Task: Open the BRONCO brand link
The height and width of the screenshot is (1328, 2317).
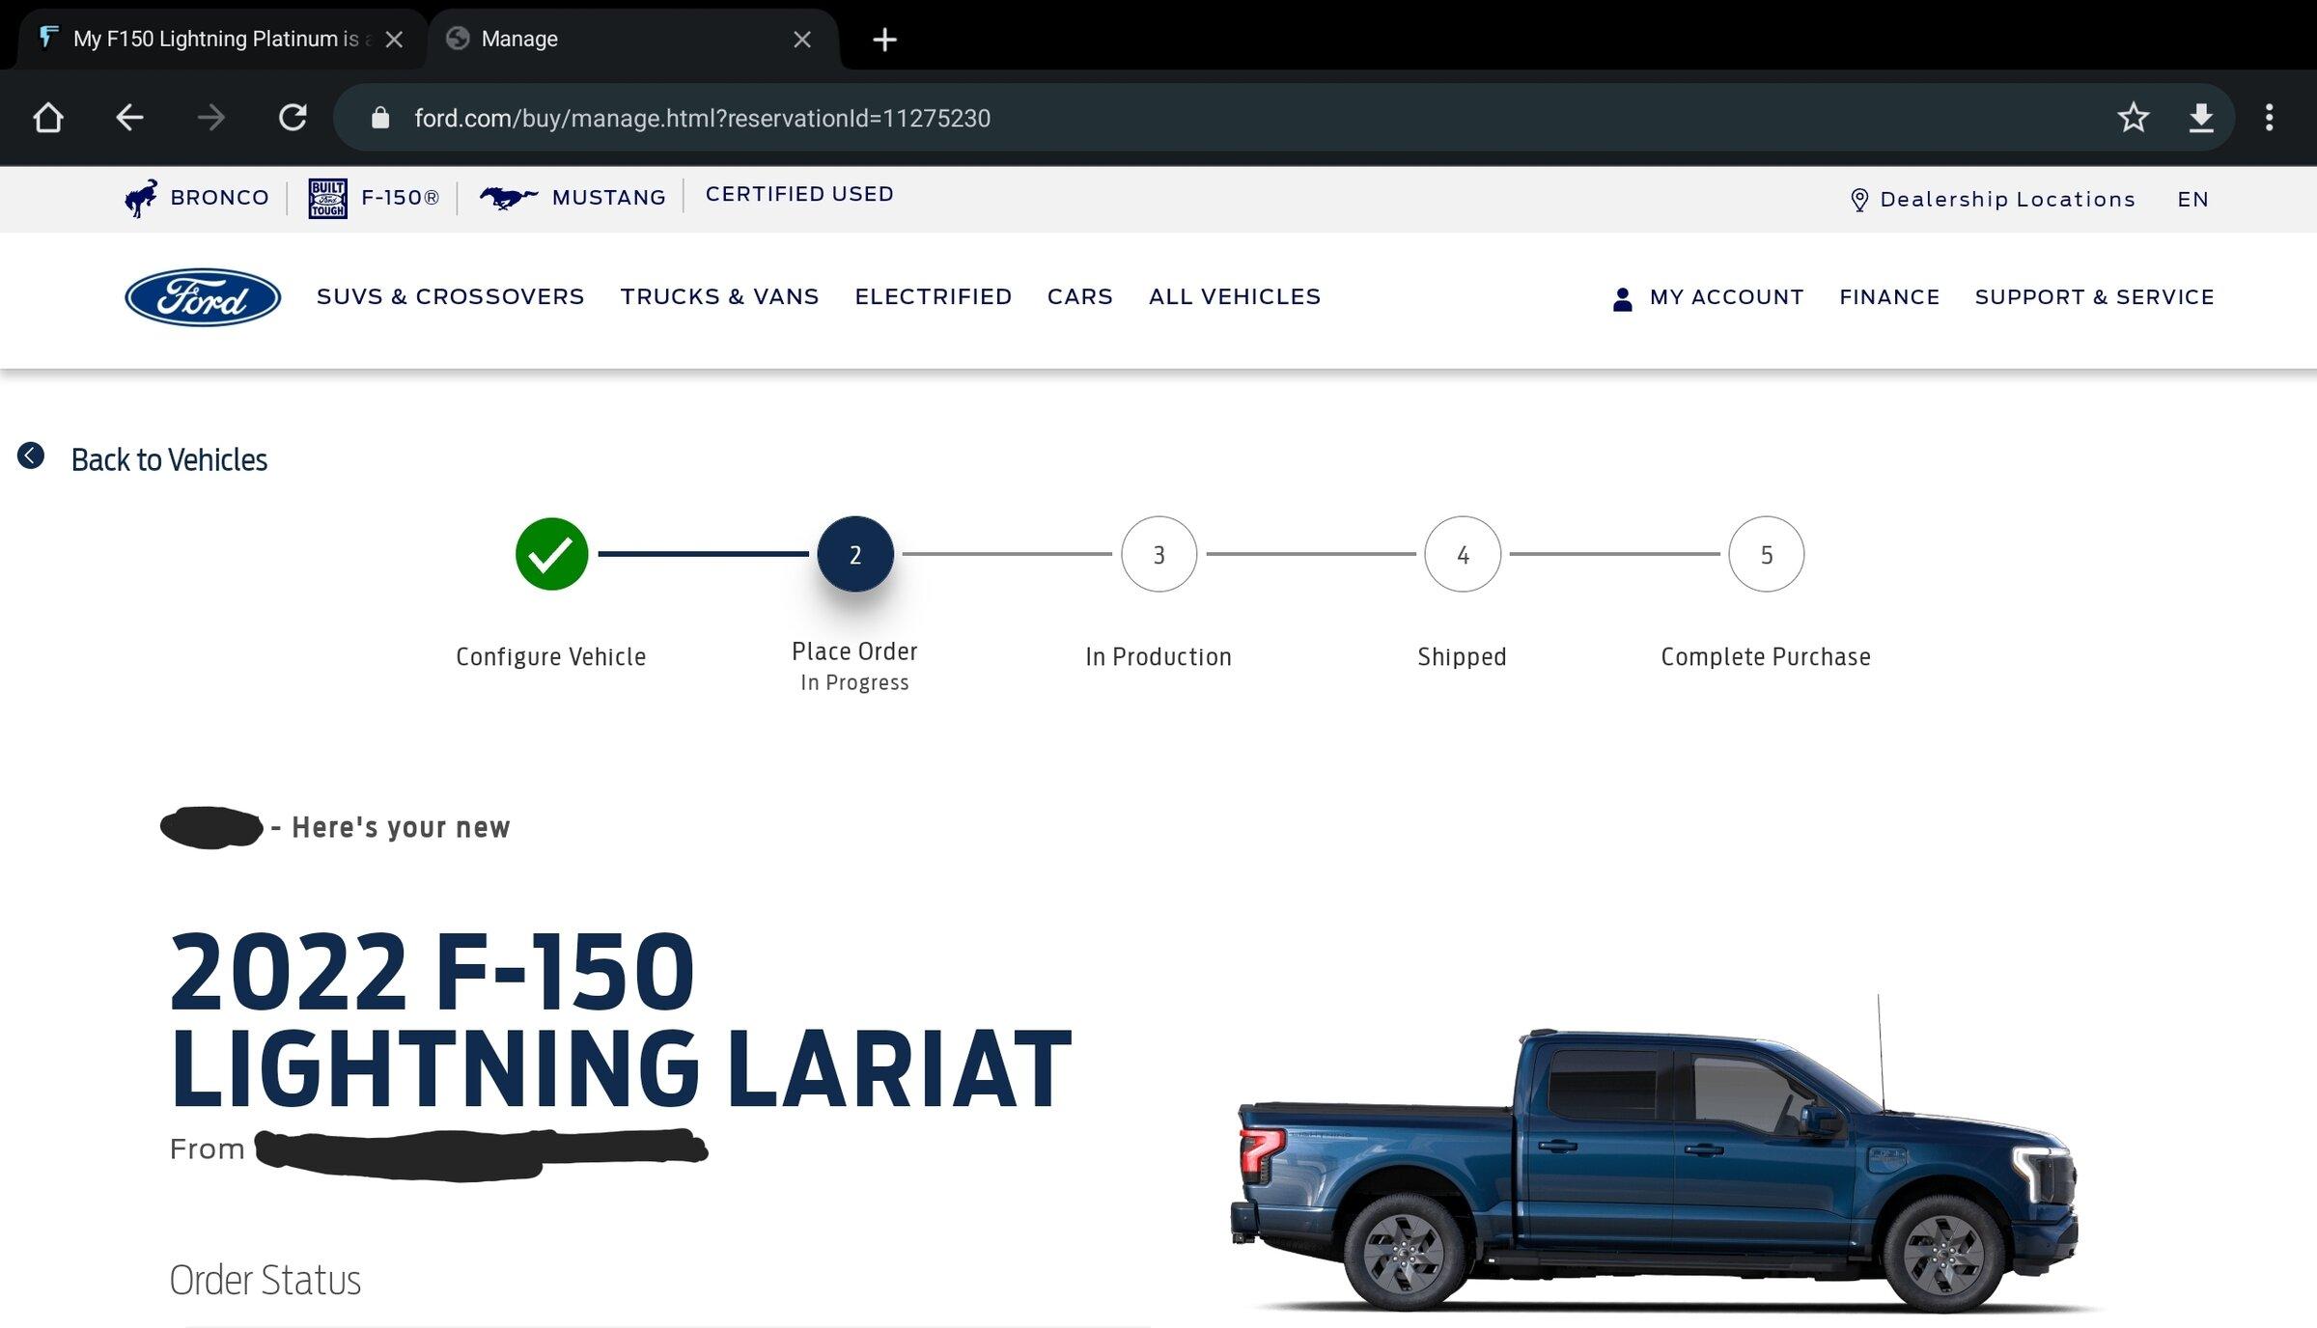Action: tap(220, 198)
